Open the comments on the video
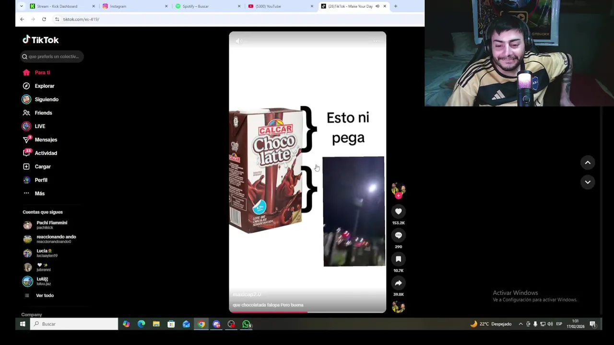Viewport: 614px width, 345px height. tap(398, 235)
